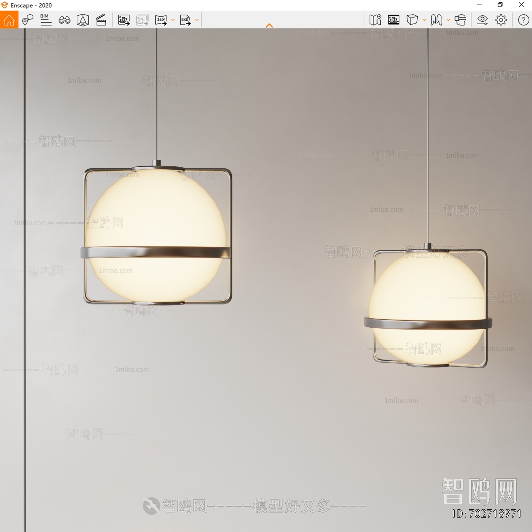Screen dimensions: 532x532
Task: Open the view management pin icon
Action: [x=28, y=20]
